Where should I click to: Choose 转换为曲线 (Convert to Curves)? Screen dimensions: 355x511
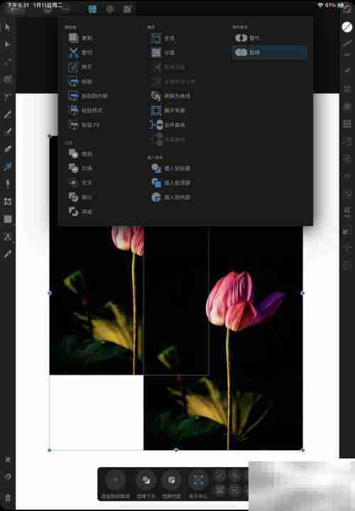(x=170, y=96)
